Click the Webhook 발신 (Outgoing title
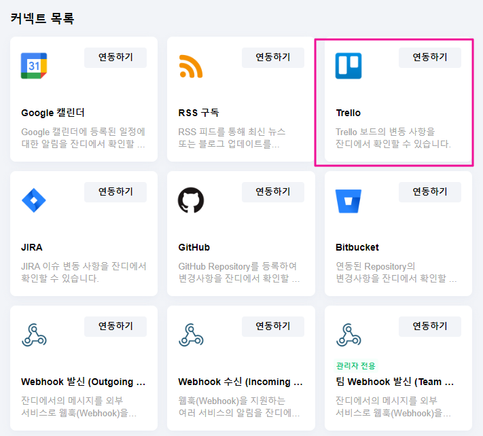The height and width of the screenshot is (436, 483). (x=83, y=382)
